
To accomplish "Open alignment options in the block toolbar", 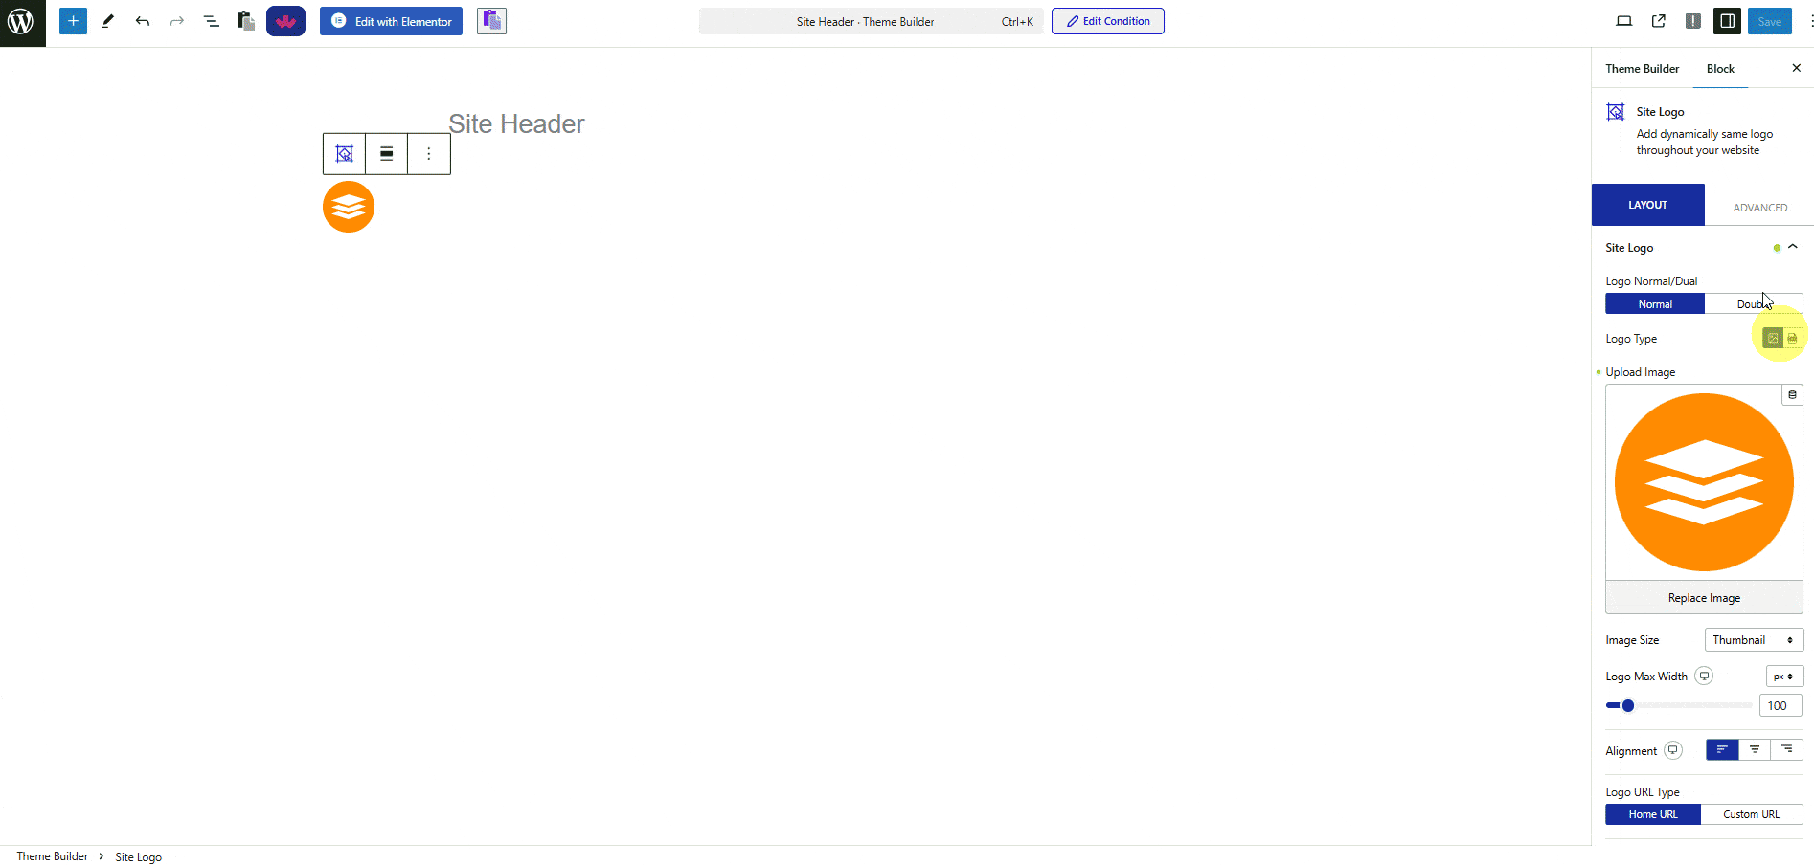I will pos(386,153).
